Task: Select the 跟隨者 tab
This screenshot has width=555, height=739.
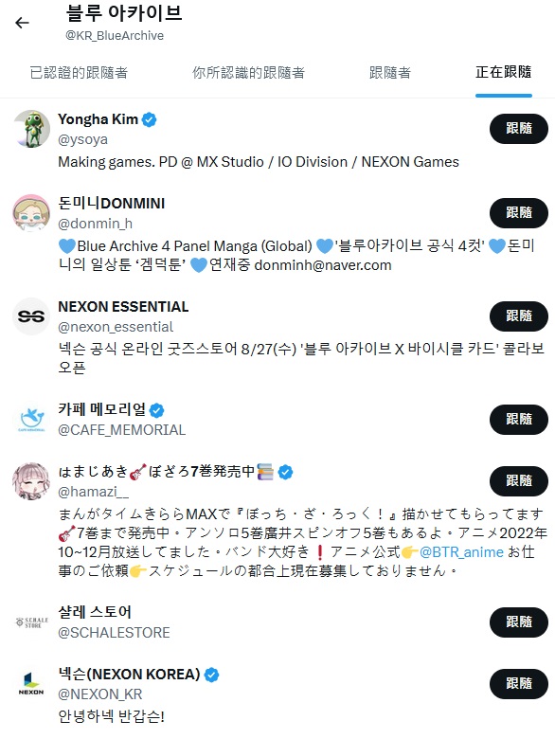Action: coord(390,73)
